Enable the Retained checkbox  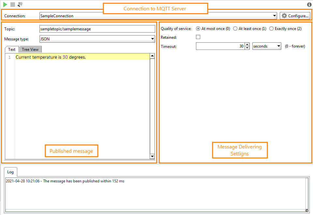pyautogui.click(x=198, y=37)
